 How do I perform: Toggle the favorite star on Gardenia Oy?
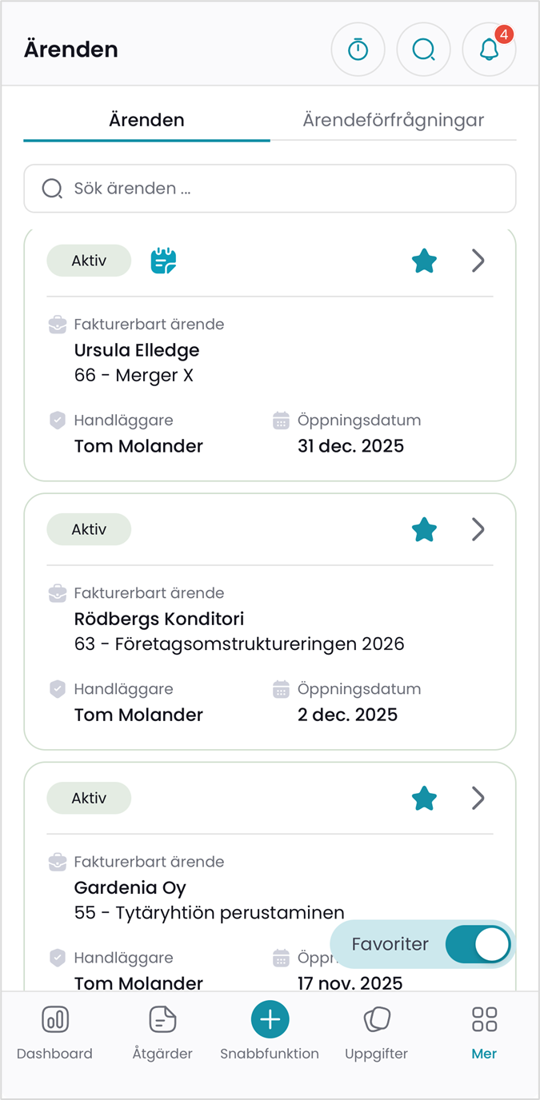point(424,798)
